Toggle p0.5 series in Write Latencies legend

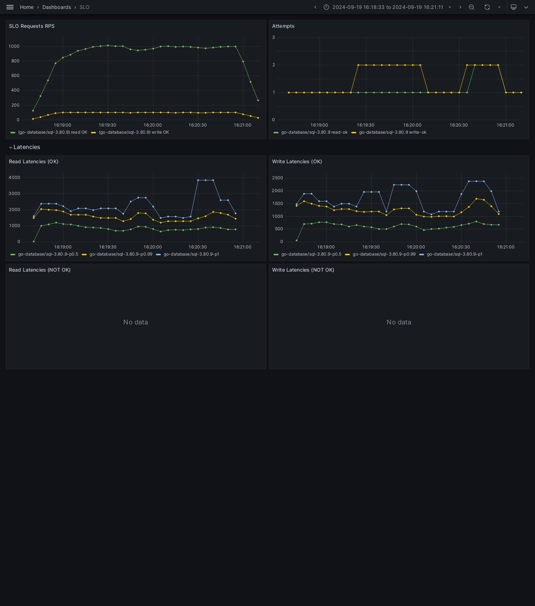[311, 254]
